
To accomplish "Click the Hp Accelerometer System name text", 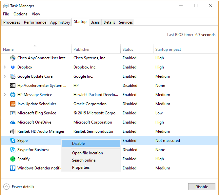I will tap(42, 86).
